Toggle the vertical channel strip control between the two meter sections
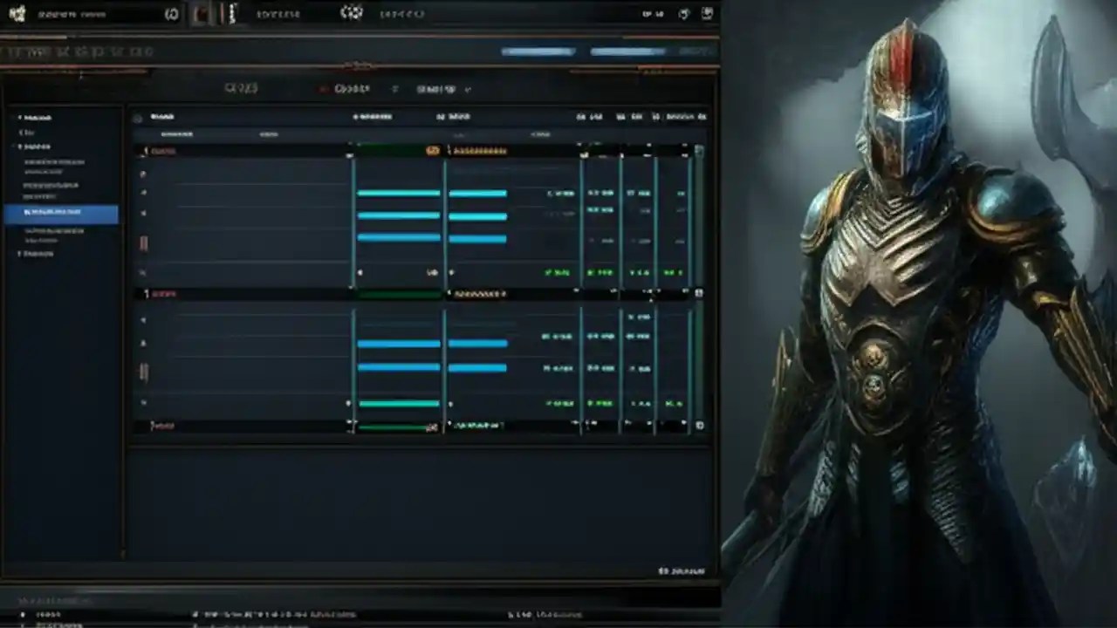This screenshot has width=1117, height=628. pyautogui.click(x=144, y=243)
